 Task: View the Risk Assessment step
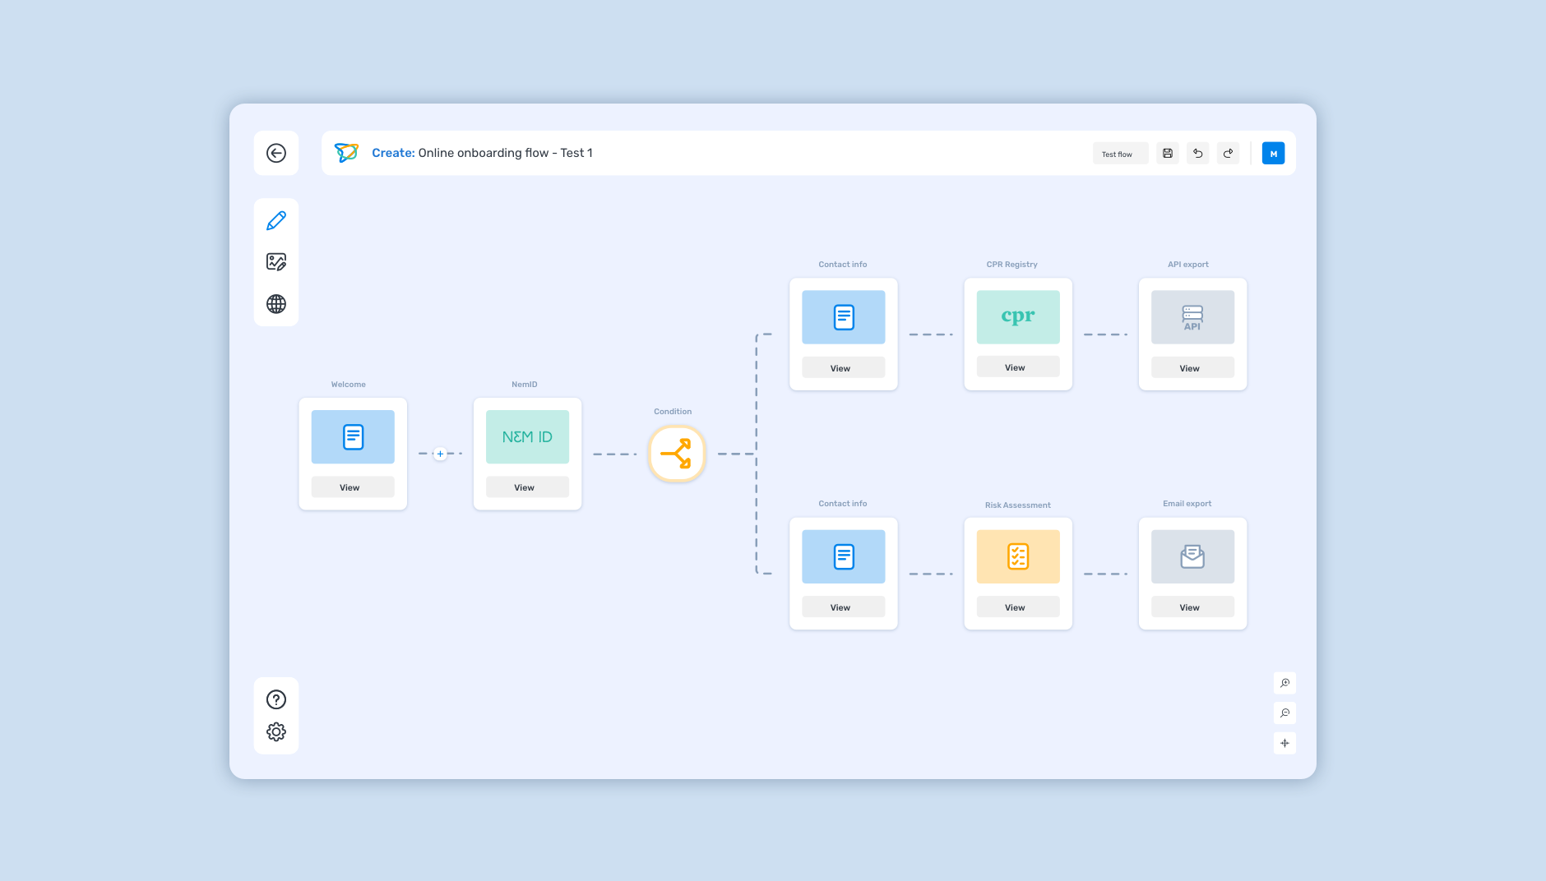tap(1018, 607)
